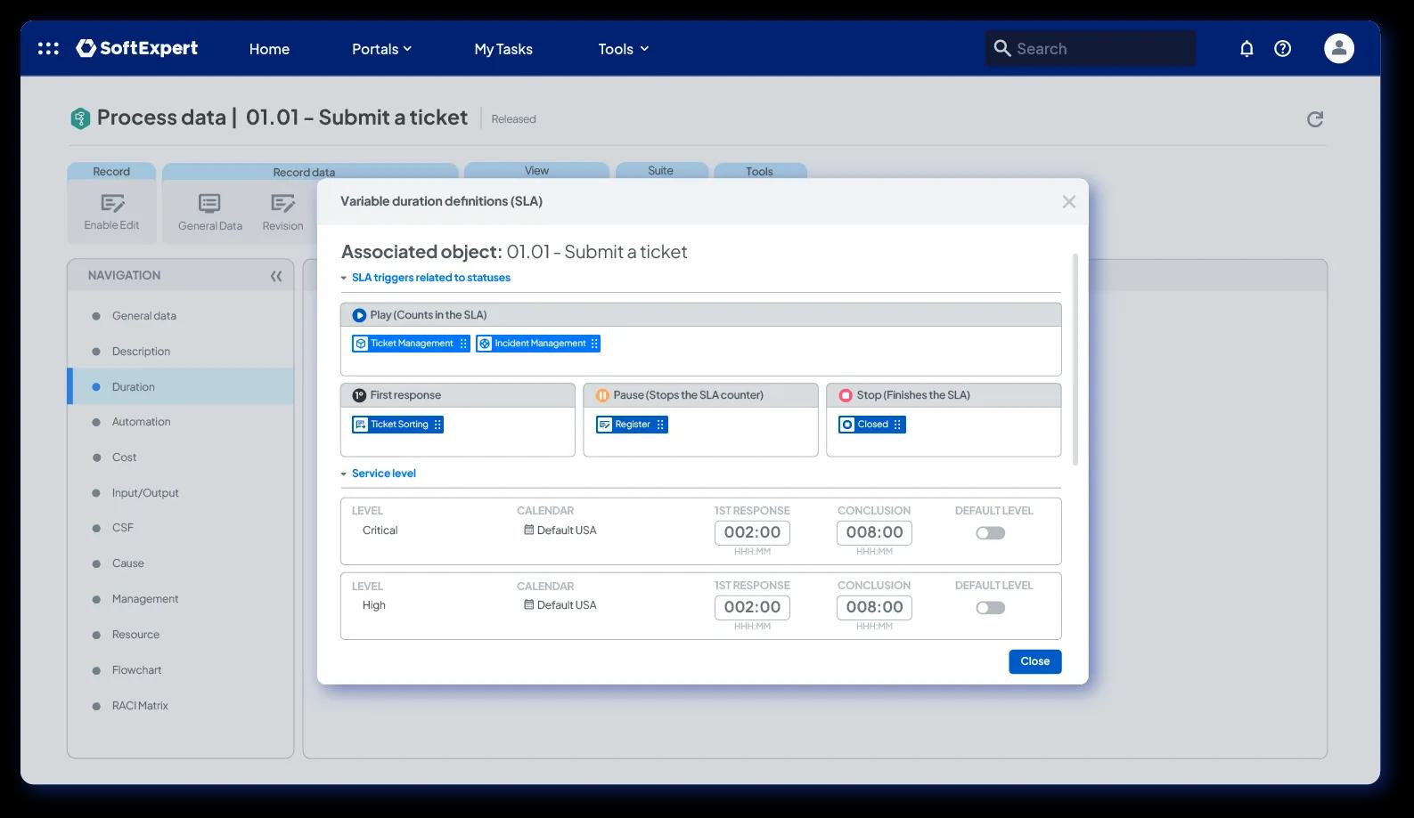Image resolution: width=1414 pixels, height=818 pixels.
Task: Select Automation in navigation list
Action: tap(141, 422)
